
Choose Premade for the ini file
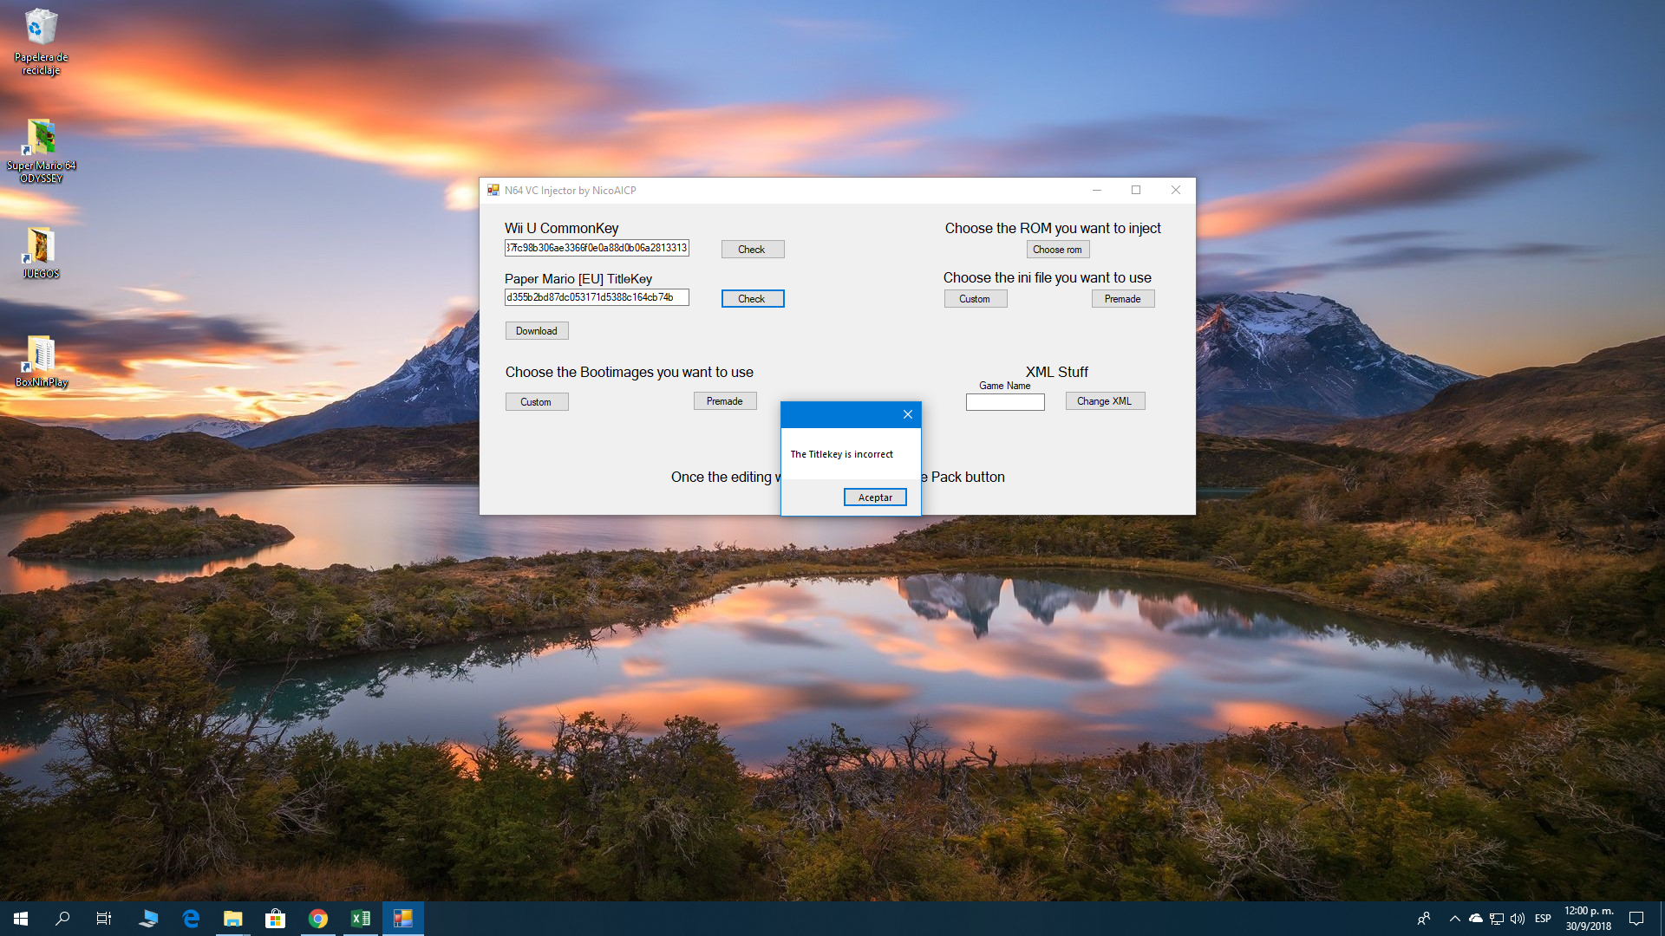point(1123,299)
